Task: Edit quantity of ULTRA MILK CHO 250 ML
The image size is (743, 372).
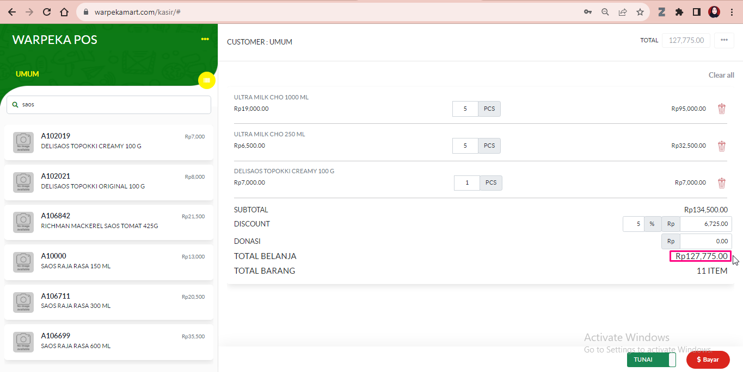Action: pos(465,146)
